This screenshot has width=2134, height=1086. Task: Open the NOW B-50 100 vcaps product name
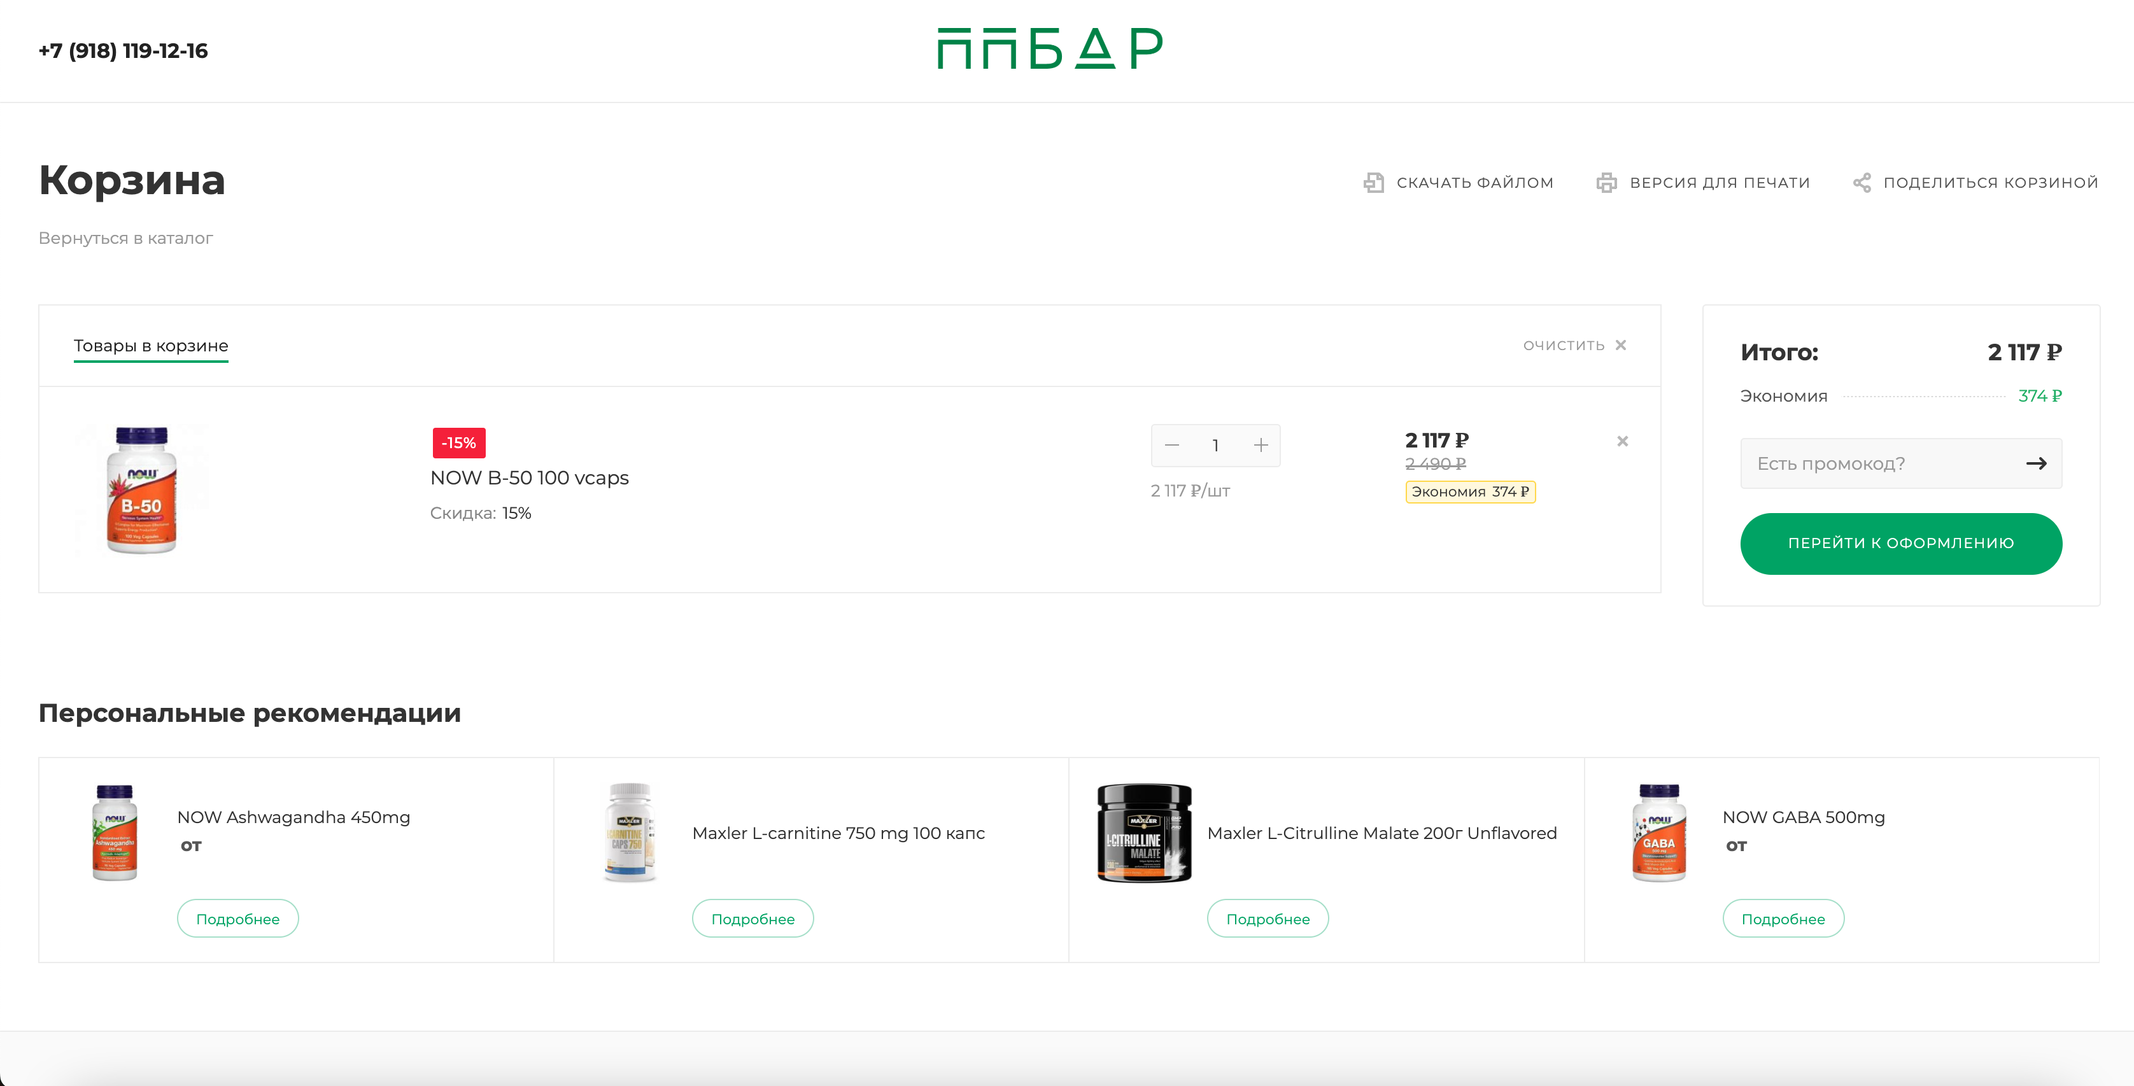[529, 477]
